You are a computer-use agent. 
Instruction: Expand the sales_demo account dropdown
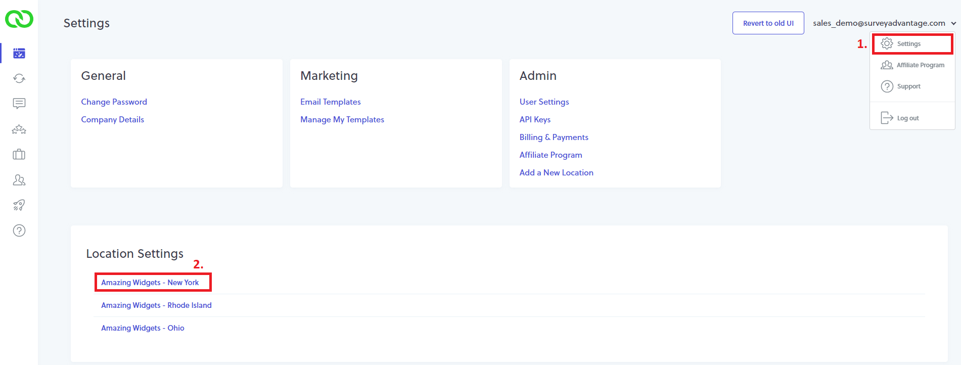pyautogui.click(x=884, y=23)
